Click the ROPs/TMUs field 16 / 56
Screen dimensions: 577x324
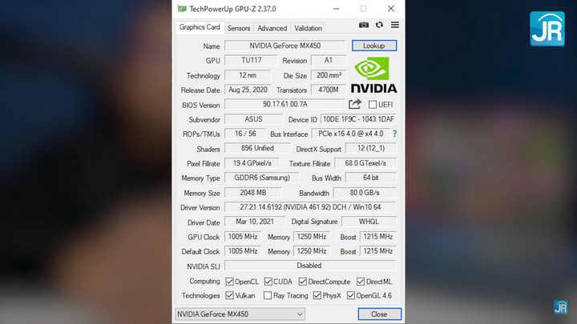tap(245, 134)
